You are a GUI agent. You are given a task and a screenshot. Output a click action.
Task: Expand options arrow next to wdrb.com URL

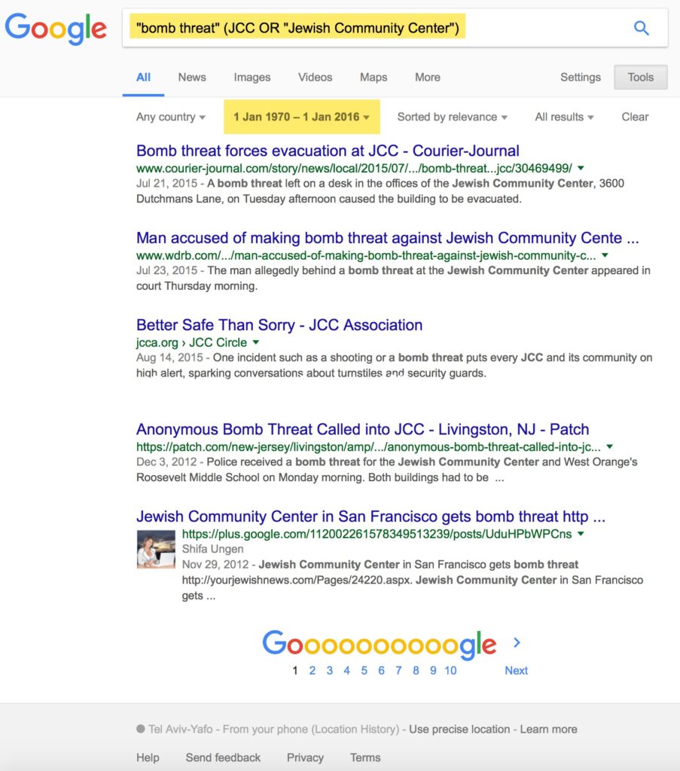tap(605, 255)
